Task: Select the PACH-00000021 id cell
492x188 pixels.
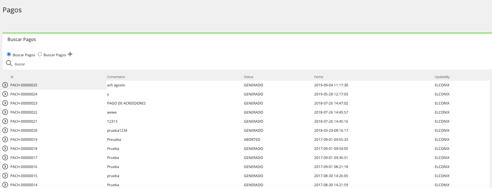Action: click(24, 121)
